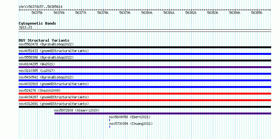Image resolution: width=280 pixels, height=139 pixels.
Task: Open variant nsv5558396 (ByrskaBishop2022)
Action: point(46,57)
